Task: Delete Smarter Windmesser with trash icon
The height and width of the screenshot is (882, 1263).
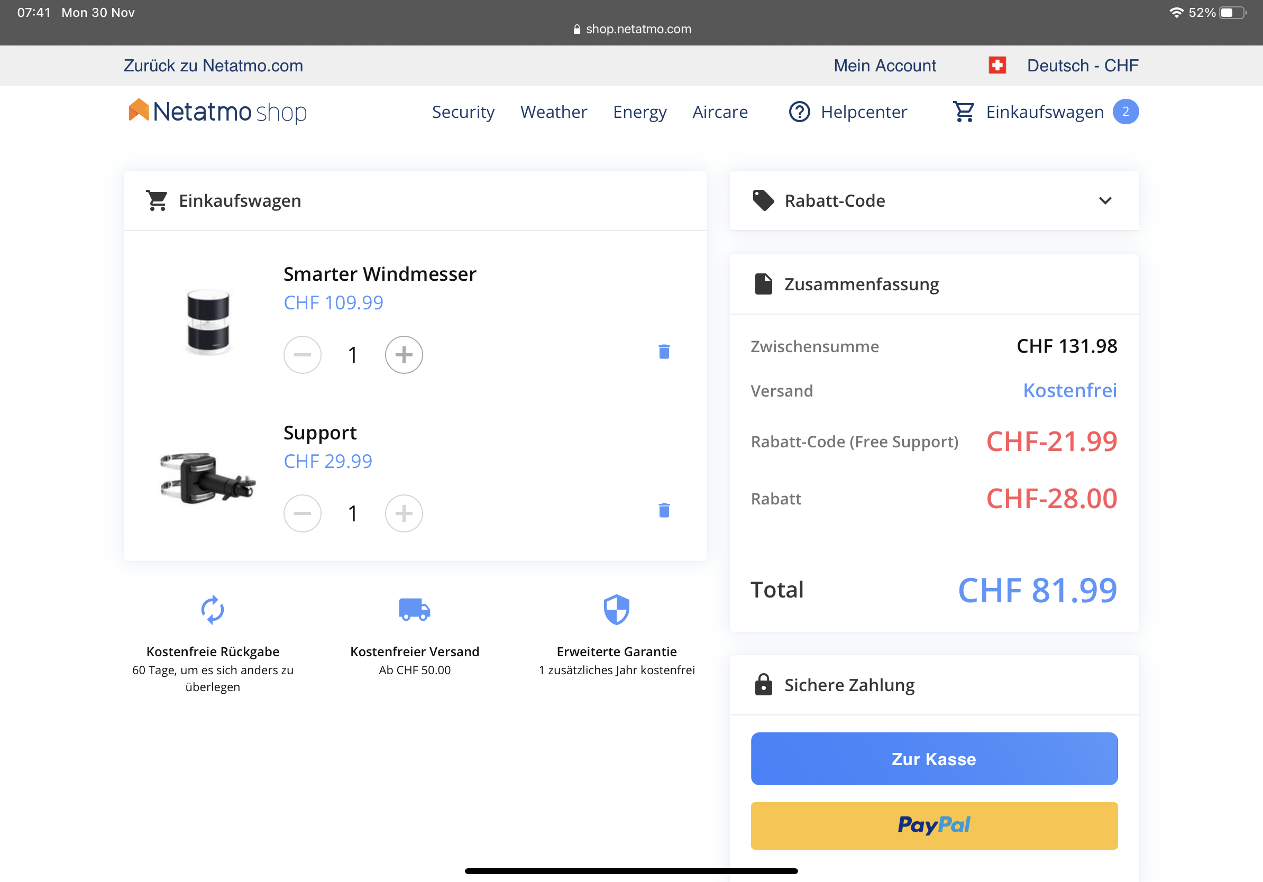Action: click(x=664, y=352)
